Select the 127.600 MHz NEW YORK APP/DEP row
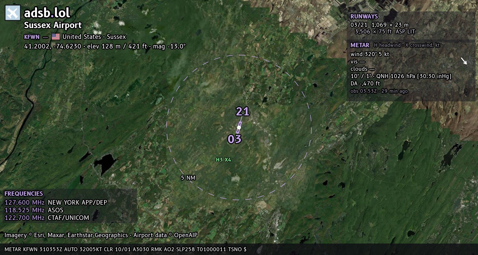The width and height of the screenshot is (478, 255). click(56, 202)
